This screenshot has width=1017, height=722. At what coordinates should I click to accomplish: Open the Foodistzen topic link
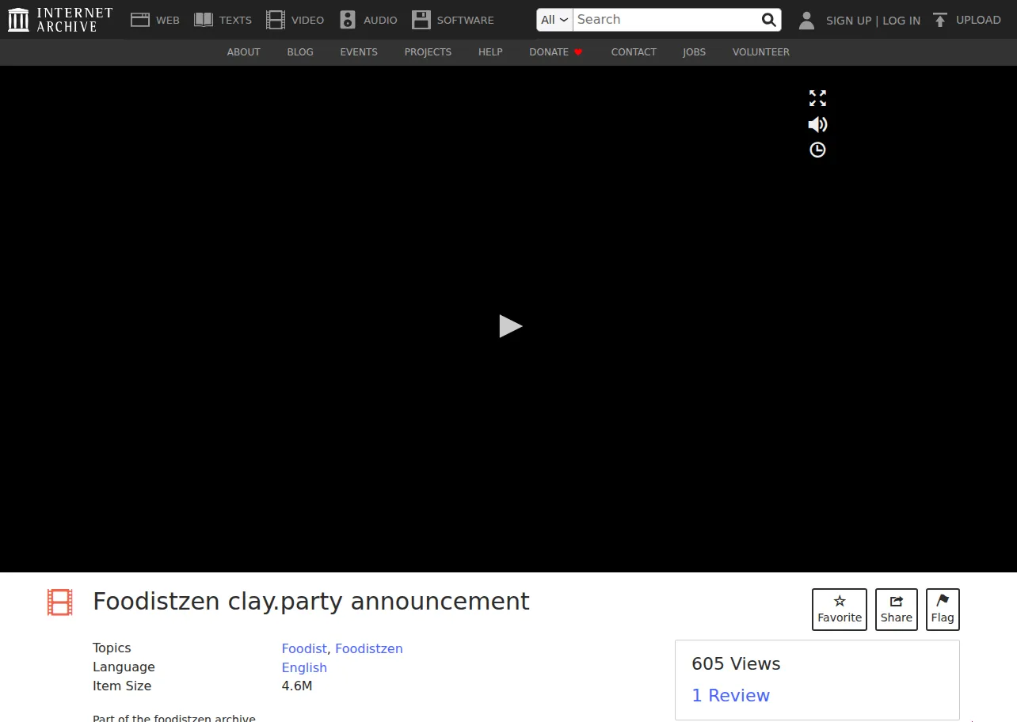tap(369, 648)
